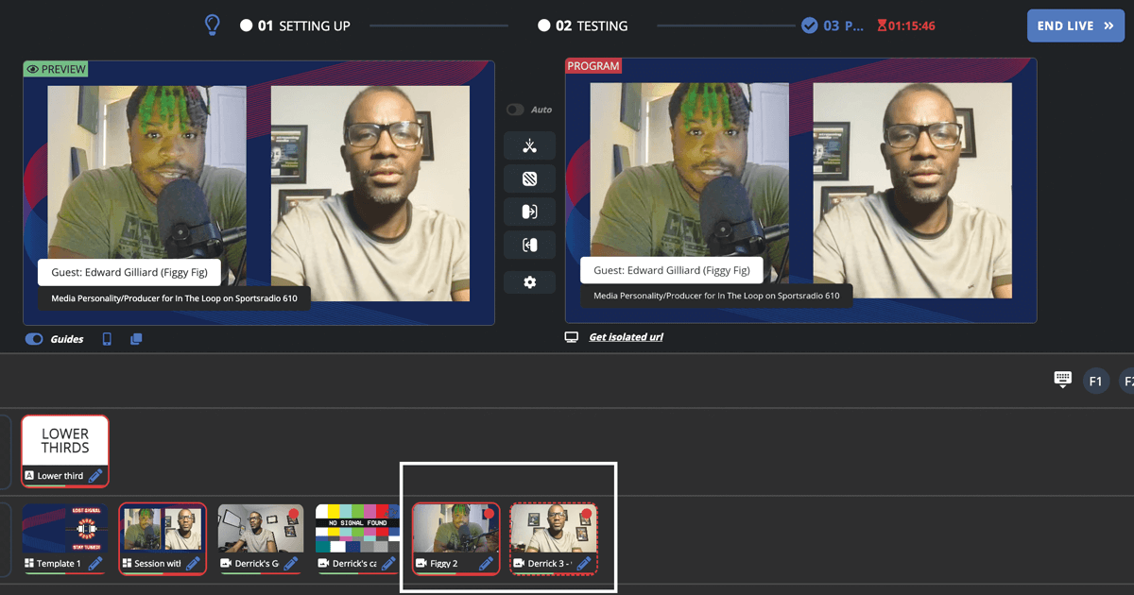Click the red record dot on Derrick's G
1134x595 pixels.
coord(293,515)
